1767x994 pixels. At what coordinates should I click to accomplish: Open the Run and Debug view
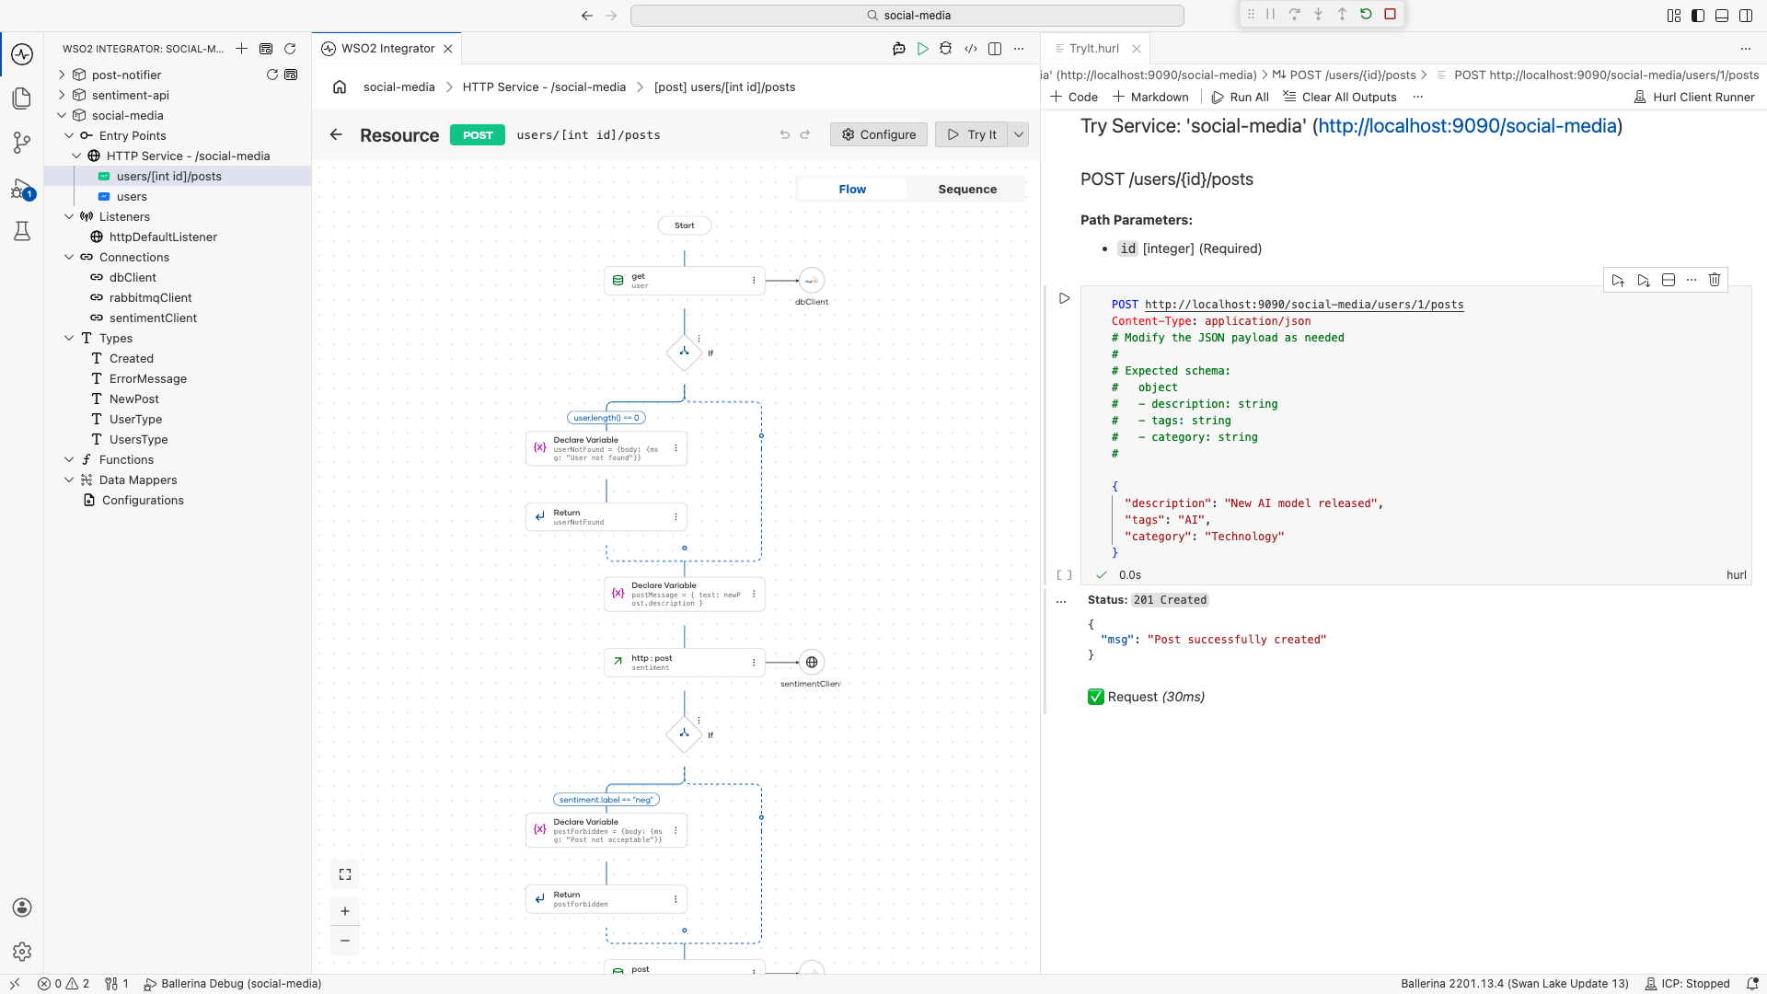(22, 190)
